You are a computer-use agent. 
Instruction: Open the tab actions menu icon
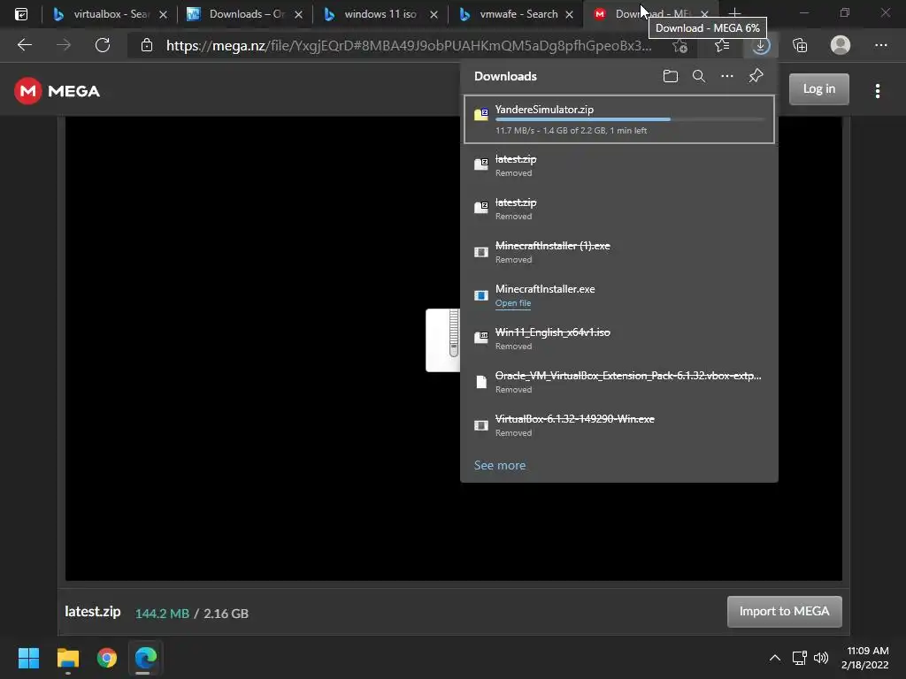(x=21, y=14)
